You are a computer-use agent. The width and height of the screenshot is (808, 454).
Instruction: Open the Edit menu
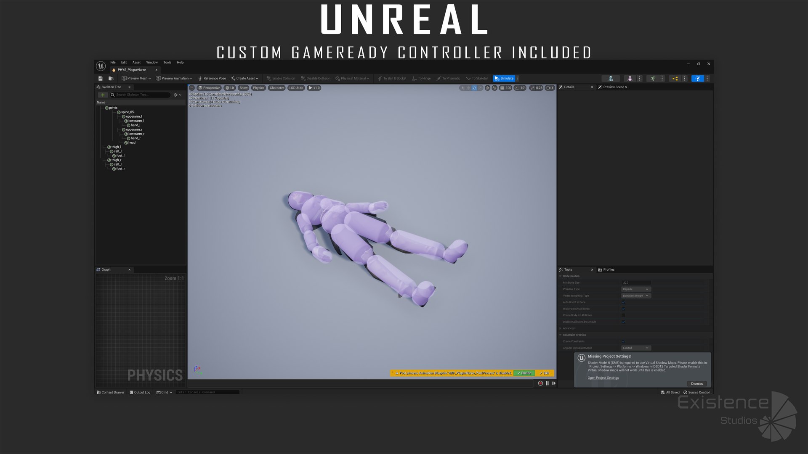tap(124, 63)
